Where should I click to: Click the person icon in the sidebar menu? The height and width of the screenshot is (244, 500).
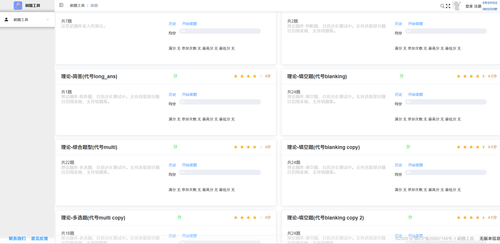click(x=7, y=19)
